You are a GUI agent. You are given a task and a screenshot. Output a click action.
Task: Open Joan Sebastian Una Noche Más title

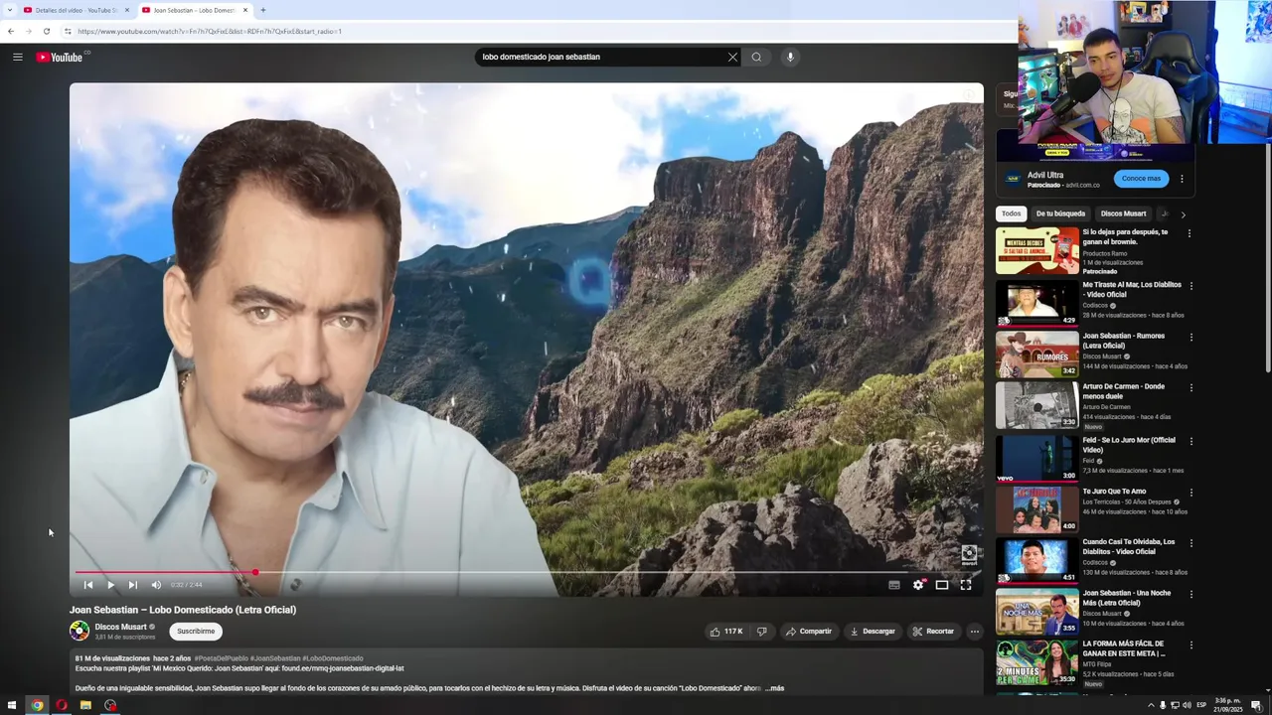(x=1127, y=598)
